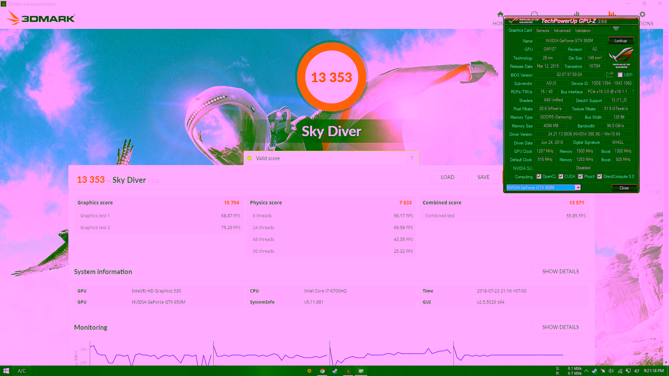669x376 pixels.
Task: Open the volume tray icon
Action: [611, 371]
